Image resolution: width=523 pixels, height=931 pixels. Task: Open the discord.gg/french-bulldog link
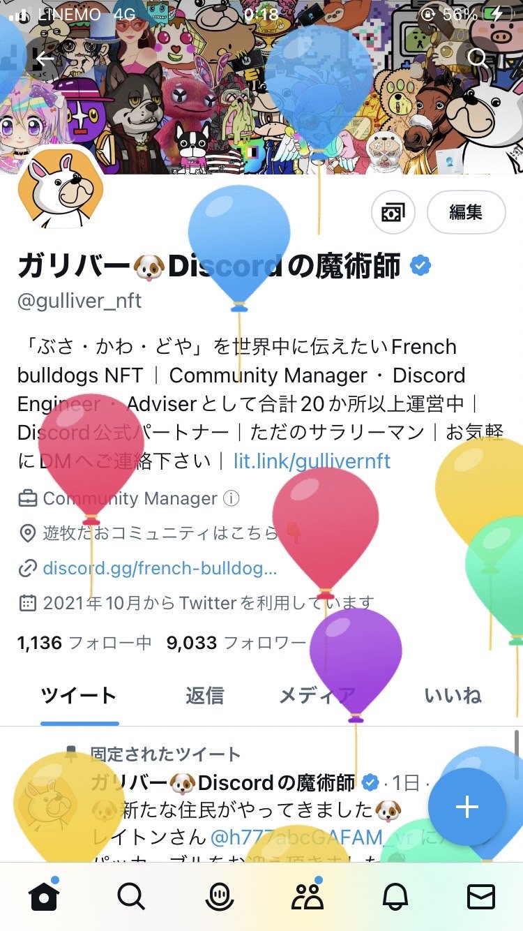coord(160,568)
